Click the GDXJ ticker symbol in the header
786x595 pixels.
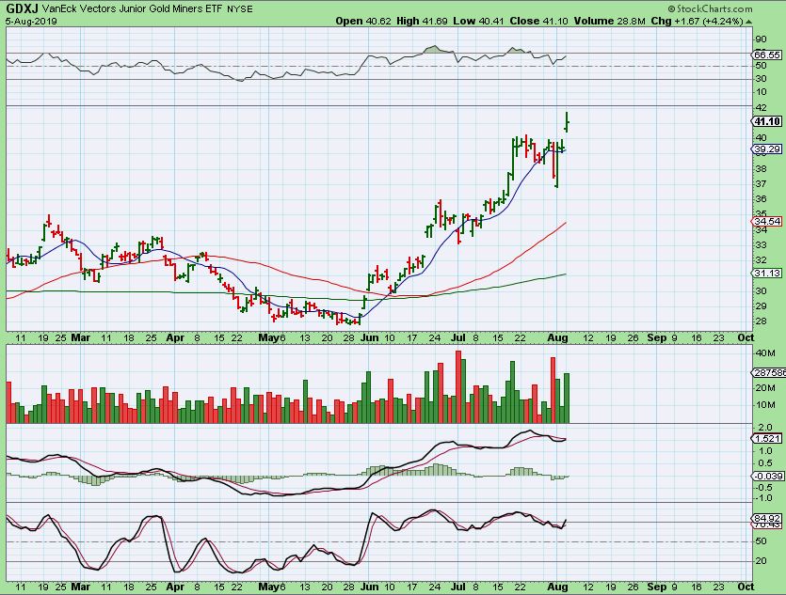coord(22,8)
